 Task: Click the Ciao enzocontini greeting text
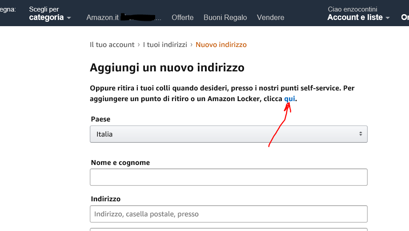point(353,9)
